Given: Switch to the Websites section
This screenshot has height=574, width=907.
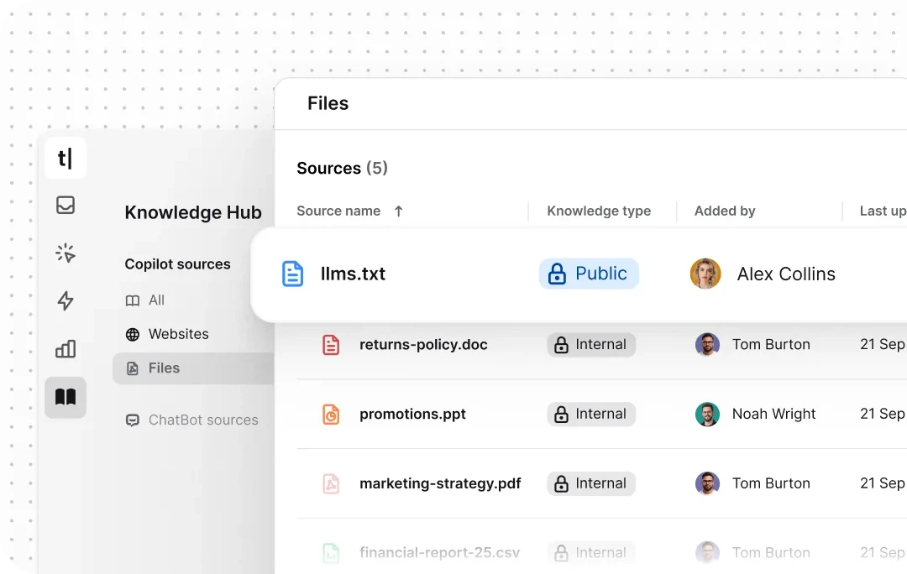Looking at the screenshot, I should pyautogui.click(x=177, y=334).
